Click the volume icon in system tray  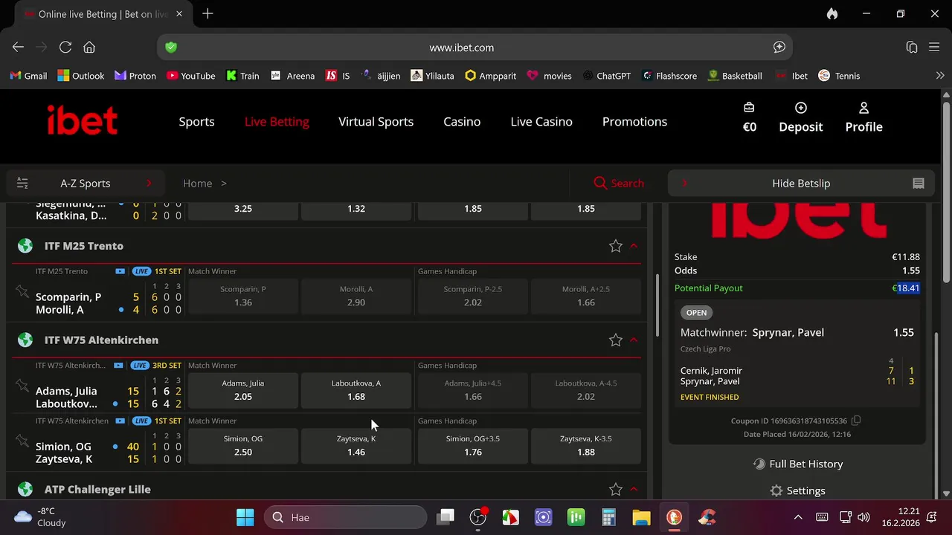pos(863,517)
